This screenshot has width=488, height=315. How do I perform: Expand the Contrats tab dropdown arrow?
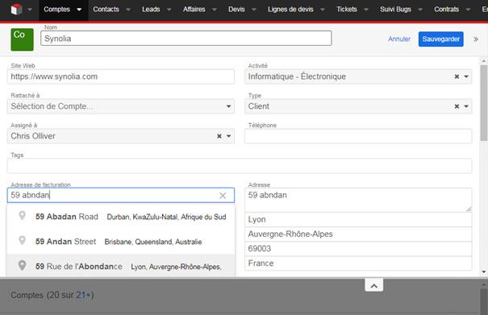pyautogui.click(x=468, y=10)
